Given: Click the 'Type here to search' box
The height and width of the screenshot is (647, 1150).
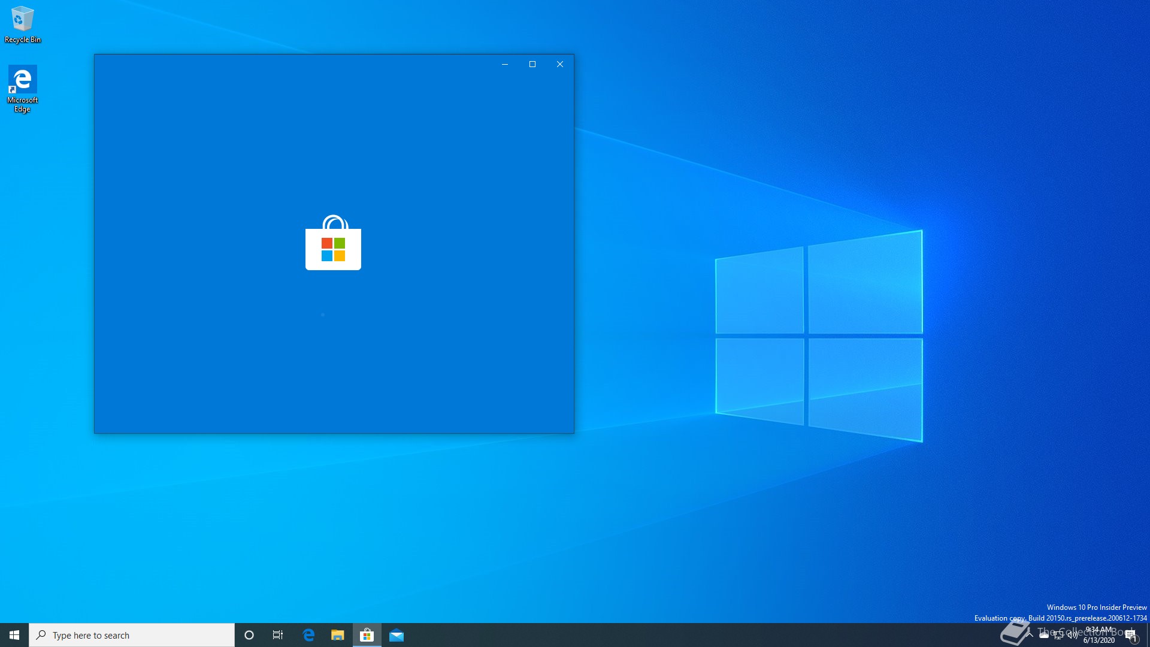Looking at the screenshot, I should tap(132, 635).
